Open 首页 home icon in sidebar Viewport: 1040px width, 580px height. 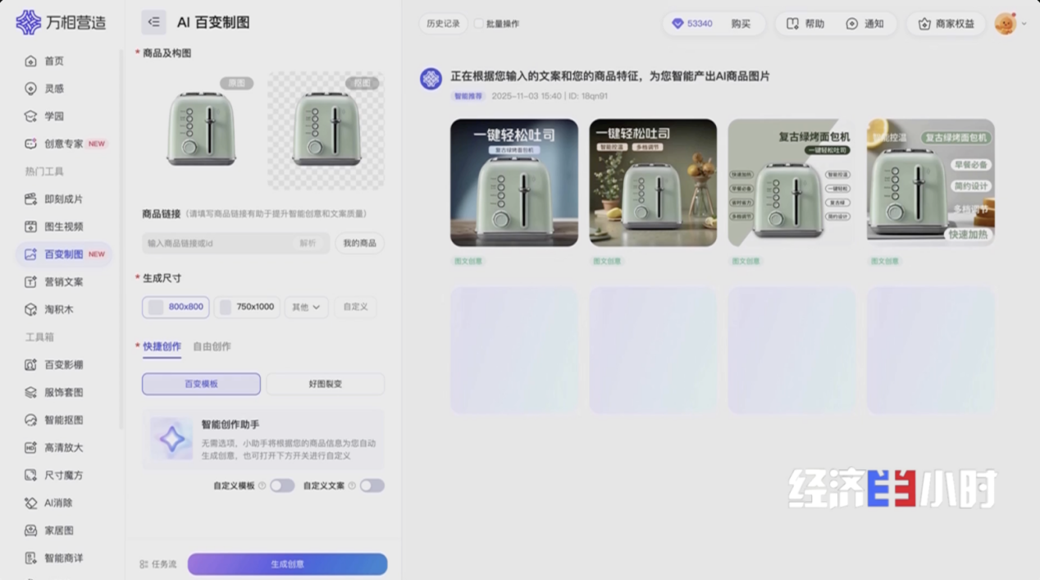31,62
